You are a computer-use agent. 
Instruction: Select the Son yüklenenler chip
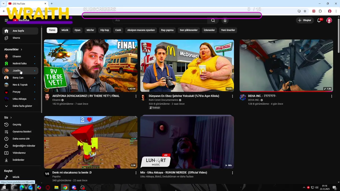(189, 30)
